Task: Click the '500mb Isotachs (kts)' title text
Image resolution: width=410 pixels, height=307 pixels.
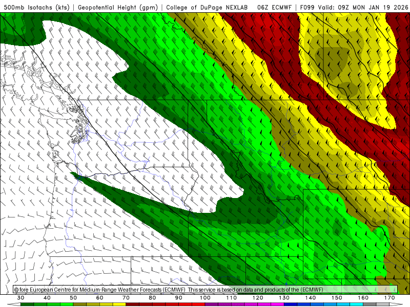Action: point(36,7)
